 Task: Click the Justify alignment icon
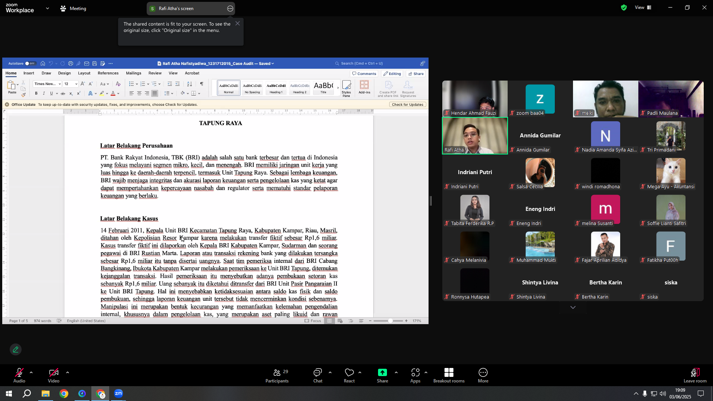(x=155, y=93)
